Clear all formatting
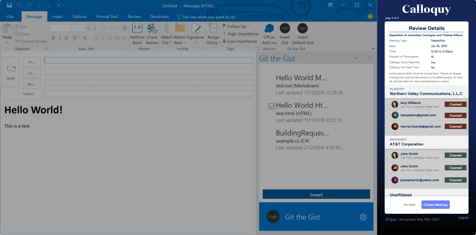Image resolution: width=476 pixels, height=235 pixels. click(124, 28)
